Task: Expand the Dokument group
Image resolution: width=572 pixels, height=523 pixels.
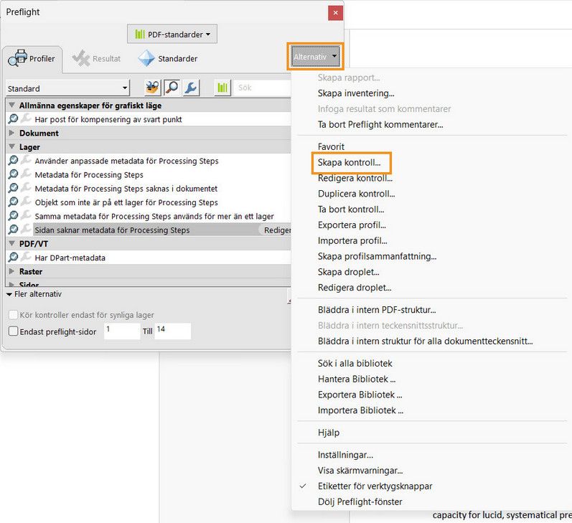Action: [x=11, y=133]
